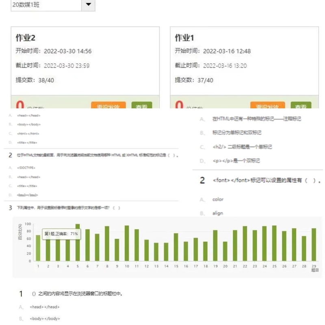Choose option C about <h2/> 二级标题

pyautogui.click(x=242, y=147)
